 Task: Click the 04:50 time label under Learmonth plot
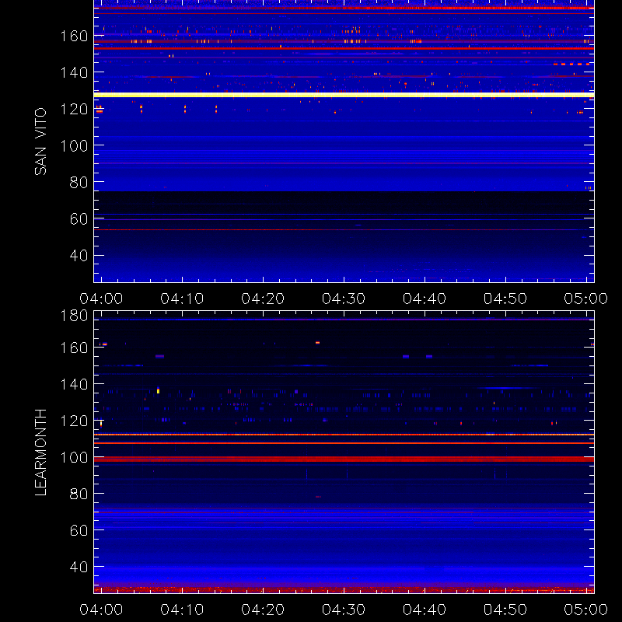[x=505, y=610]
